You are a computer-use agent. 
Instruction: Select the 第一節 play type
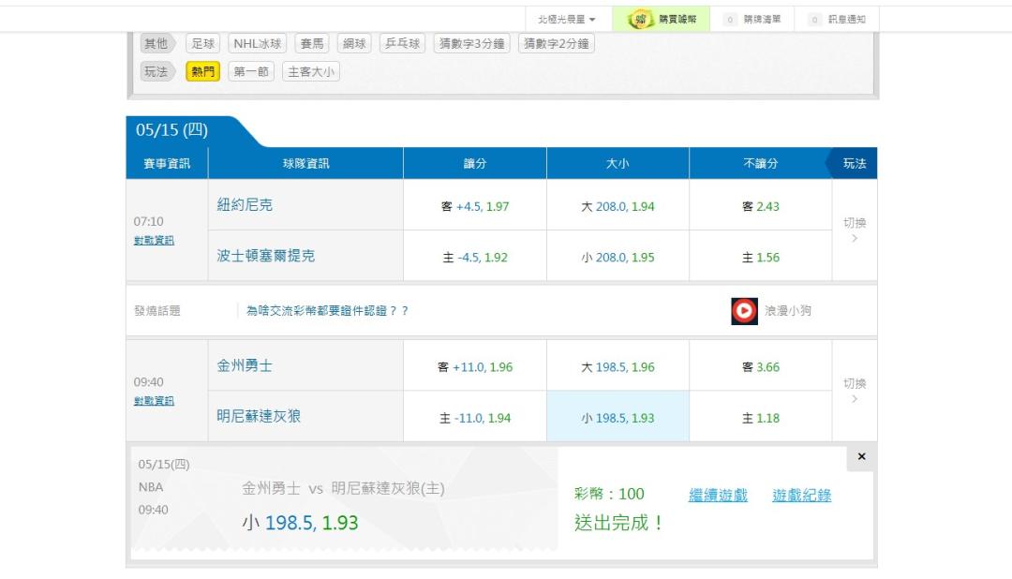pos(251,71)
